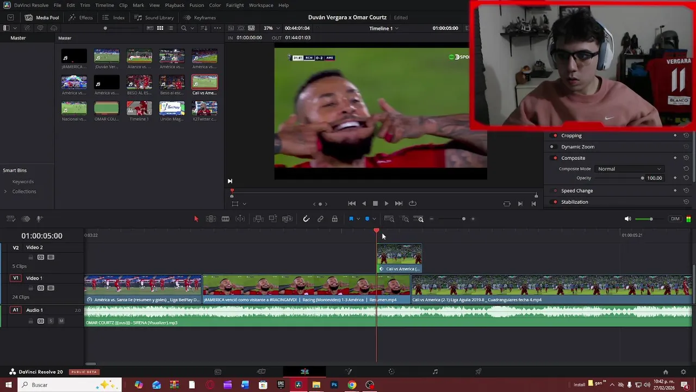Click the Full Extent Zoom icon
Viewport: 696px width, 392px height.
389,219
